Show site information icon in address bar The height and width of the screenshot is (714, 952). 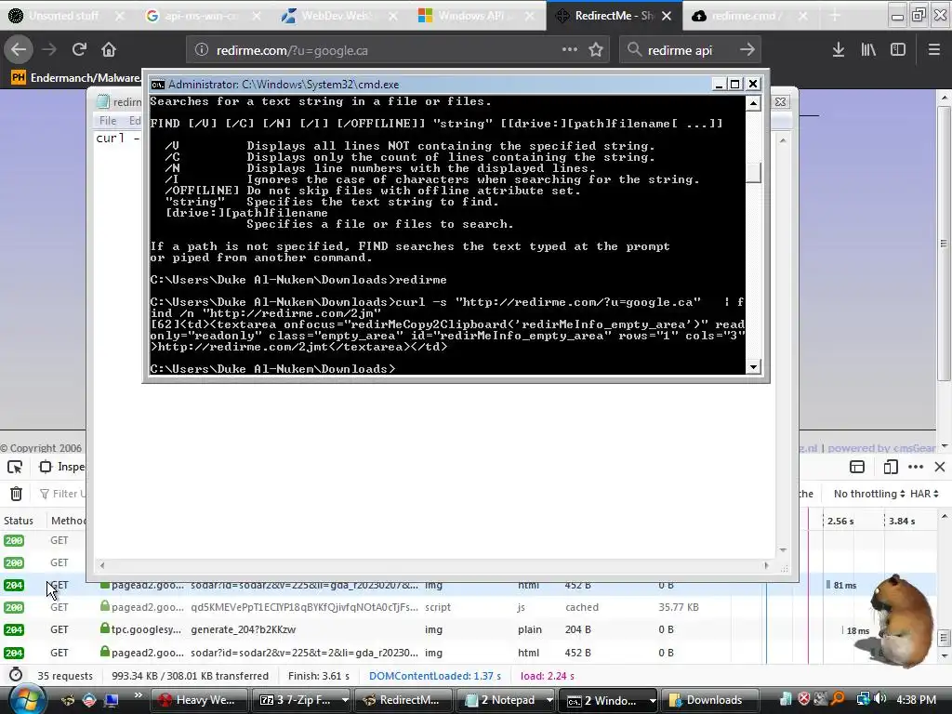[x=202, y=50]
